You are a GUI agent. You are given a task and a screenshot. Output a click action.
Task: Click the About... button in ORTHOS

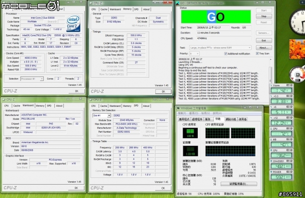(264, 48)
